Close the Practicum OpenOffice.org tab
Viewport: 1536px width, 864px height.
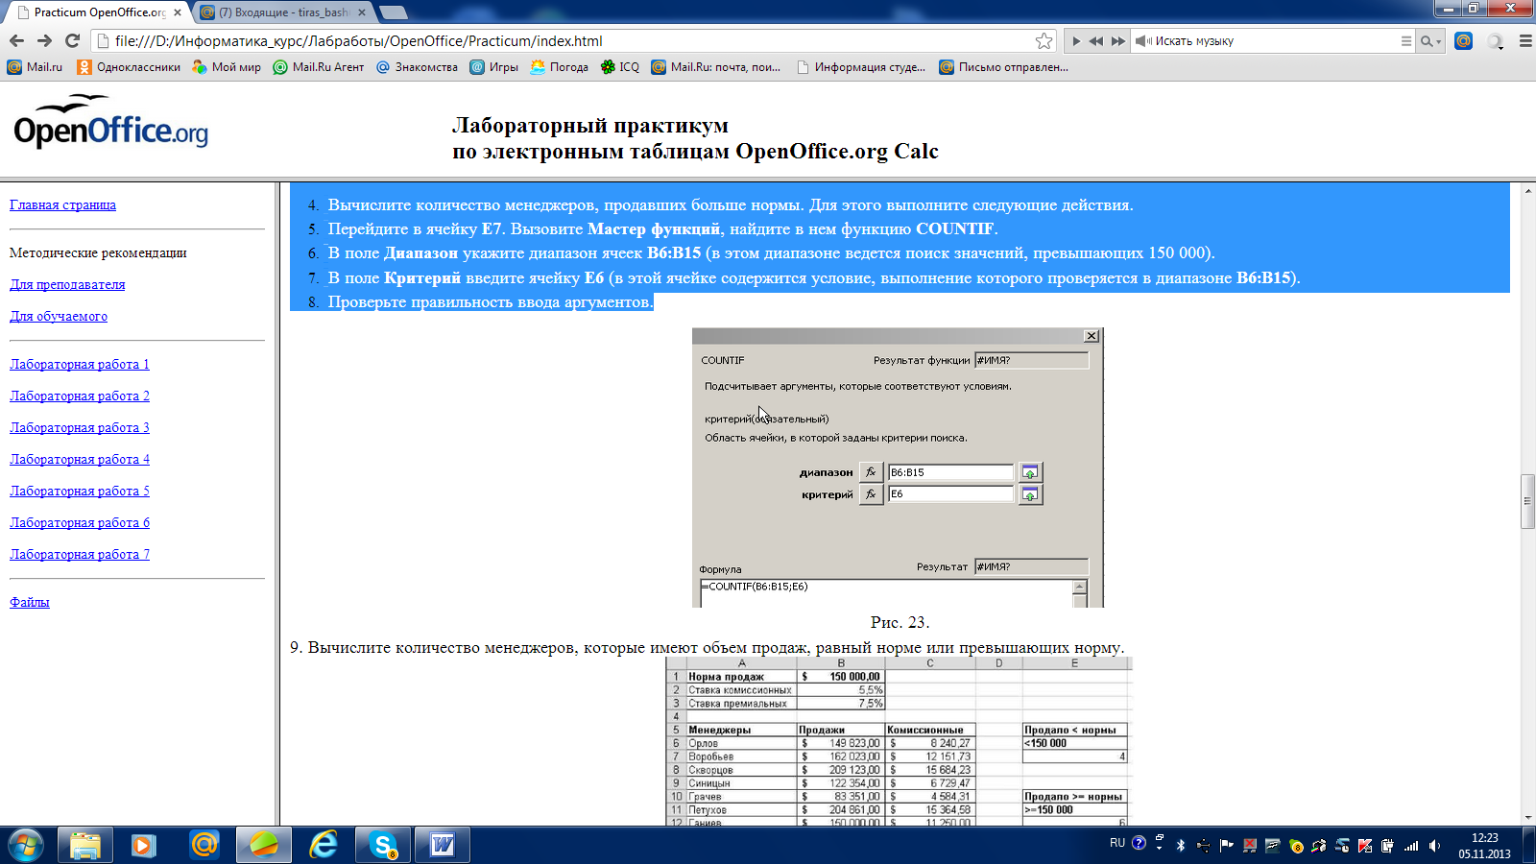tap(177, 12)
